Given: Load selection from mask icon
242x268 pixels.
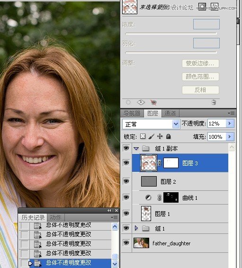Looking at the screenshot, I should click(128, 102).
